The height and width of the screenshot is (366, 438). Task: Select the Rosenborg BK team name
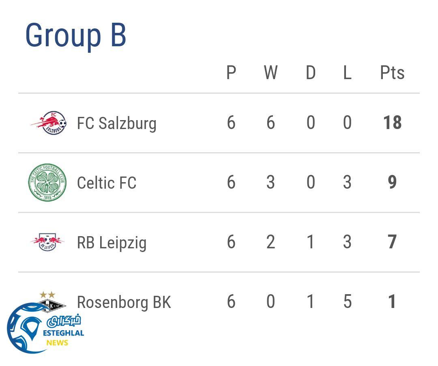(124, 302)
